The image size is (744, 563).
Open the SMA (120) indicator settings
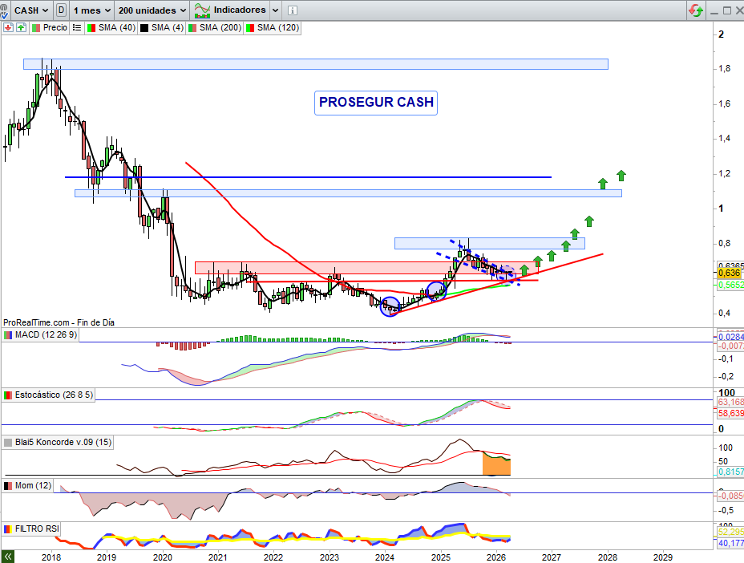(x=278, y=27)
